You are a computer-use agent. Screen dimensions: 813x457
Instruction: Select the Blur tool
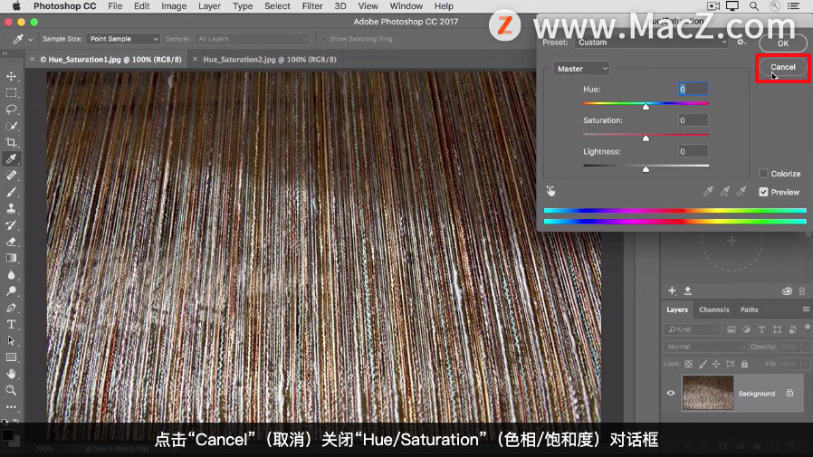tap(12, 274)
